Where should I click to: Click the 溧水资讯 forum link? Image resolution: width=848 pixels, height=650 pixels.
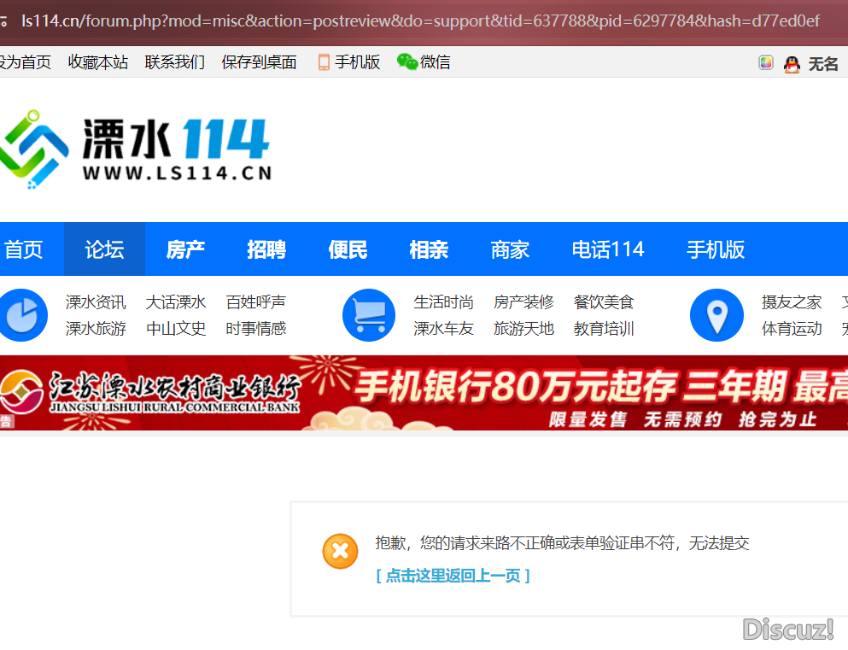pyautogui.click(x=95, y=302)
